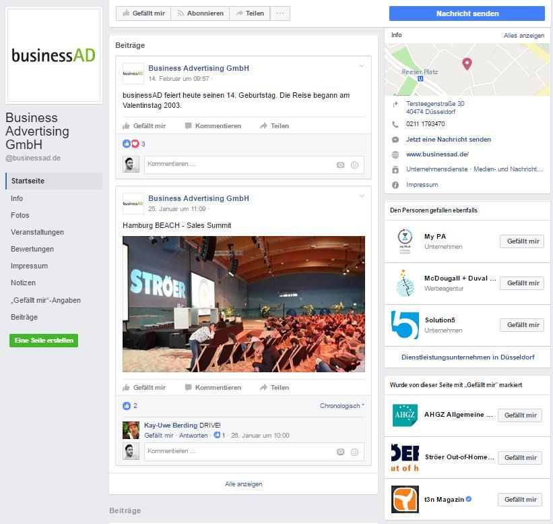This screenshot has height=524, width=553.
Task: Open the businessAD page profile picture
Action: 54,55
